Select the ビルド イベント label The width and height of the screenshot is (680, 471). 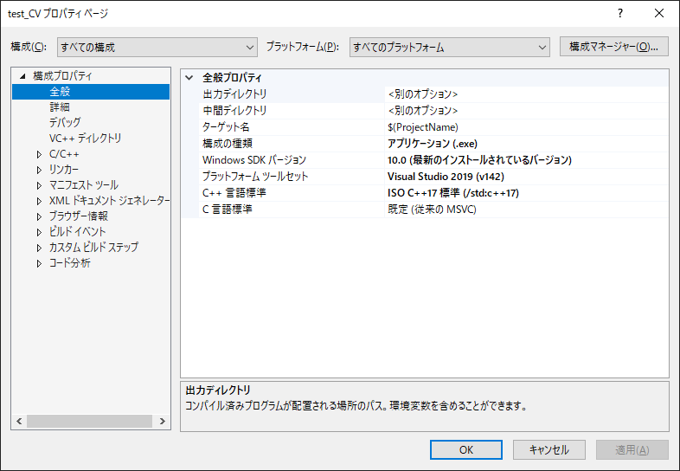(x=77, y=231)
